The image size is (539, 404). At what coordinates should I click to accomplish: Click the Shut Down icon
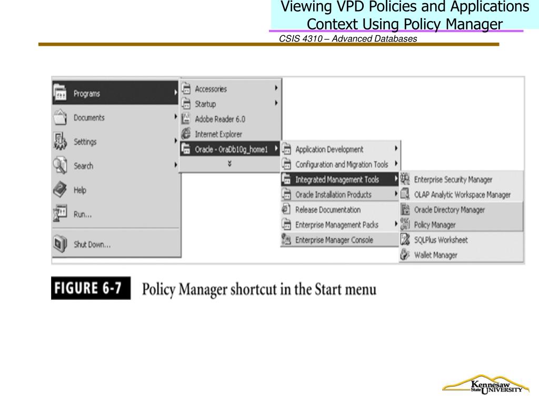61,244
